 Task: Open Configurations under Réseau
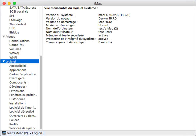[x=20, y=41]
